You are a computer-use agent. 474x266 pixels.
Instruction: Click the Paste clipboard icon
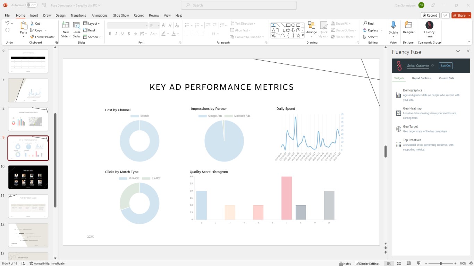(24, 26)
